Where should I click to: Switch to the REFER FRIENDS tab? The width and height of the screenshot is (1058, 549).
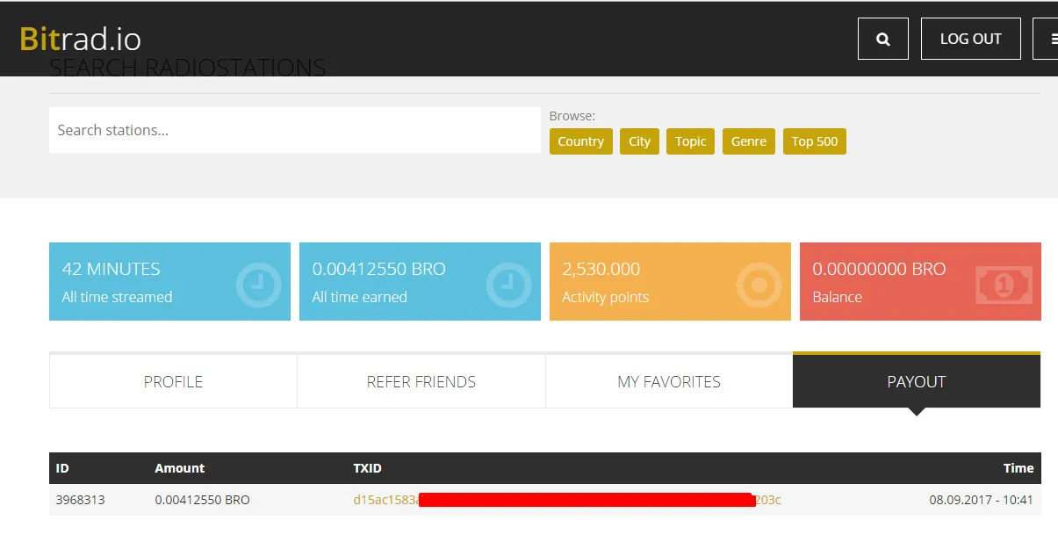click(421, 381)
